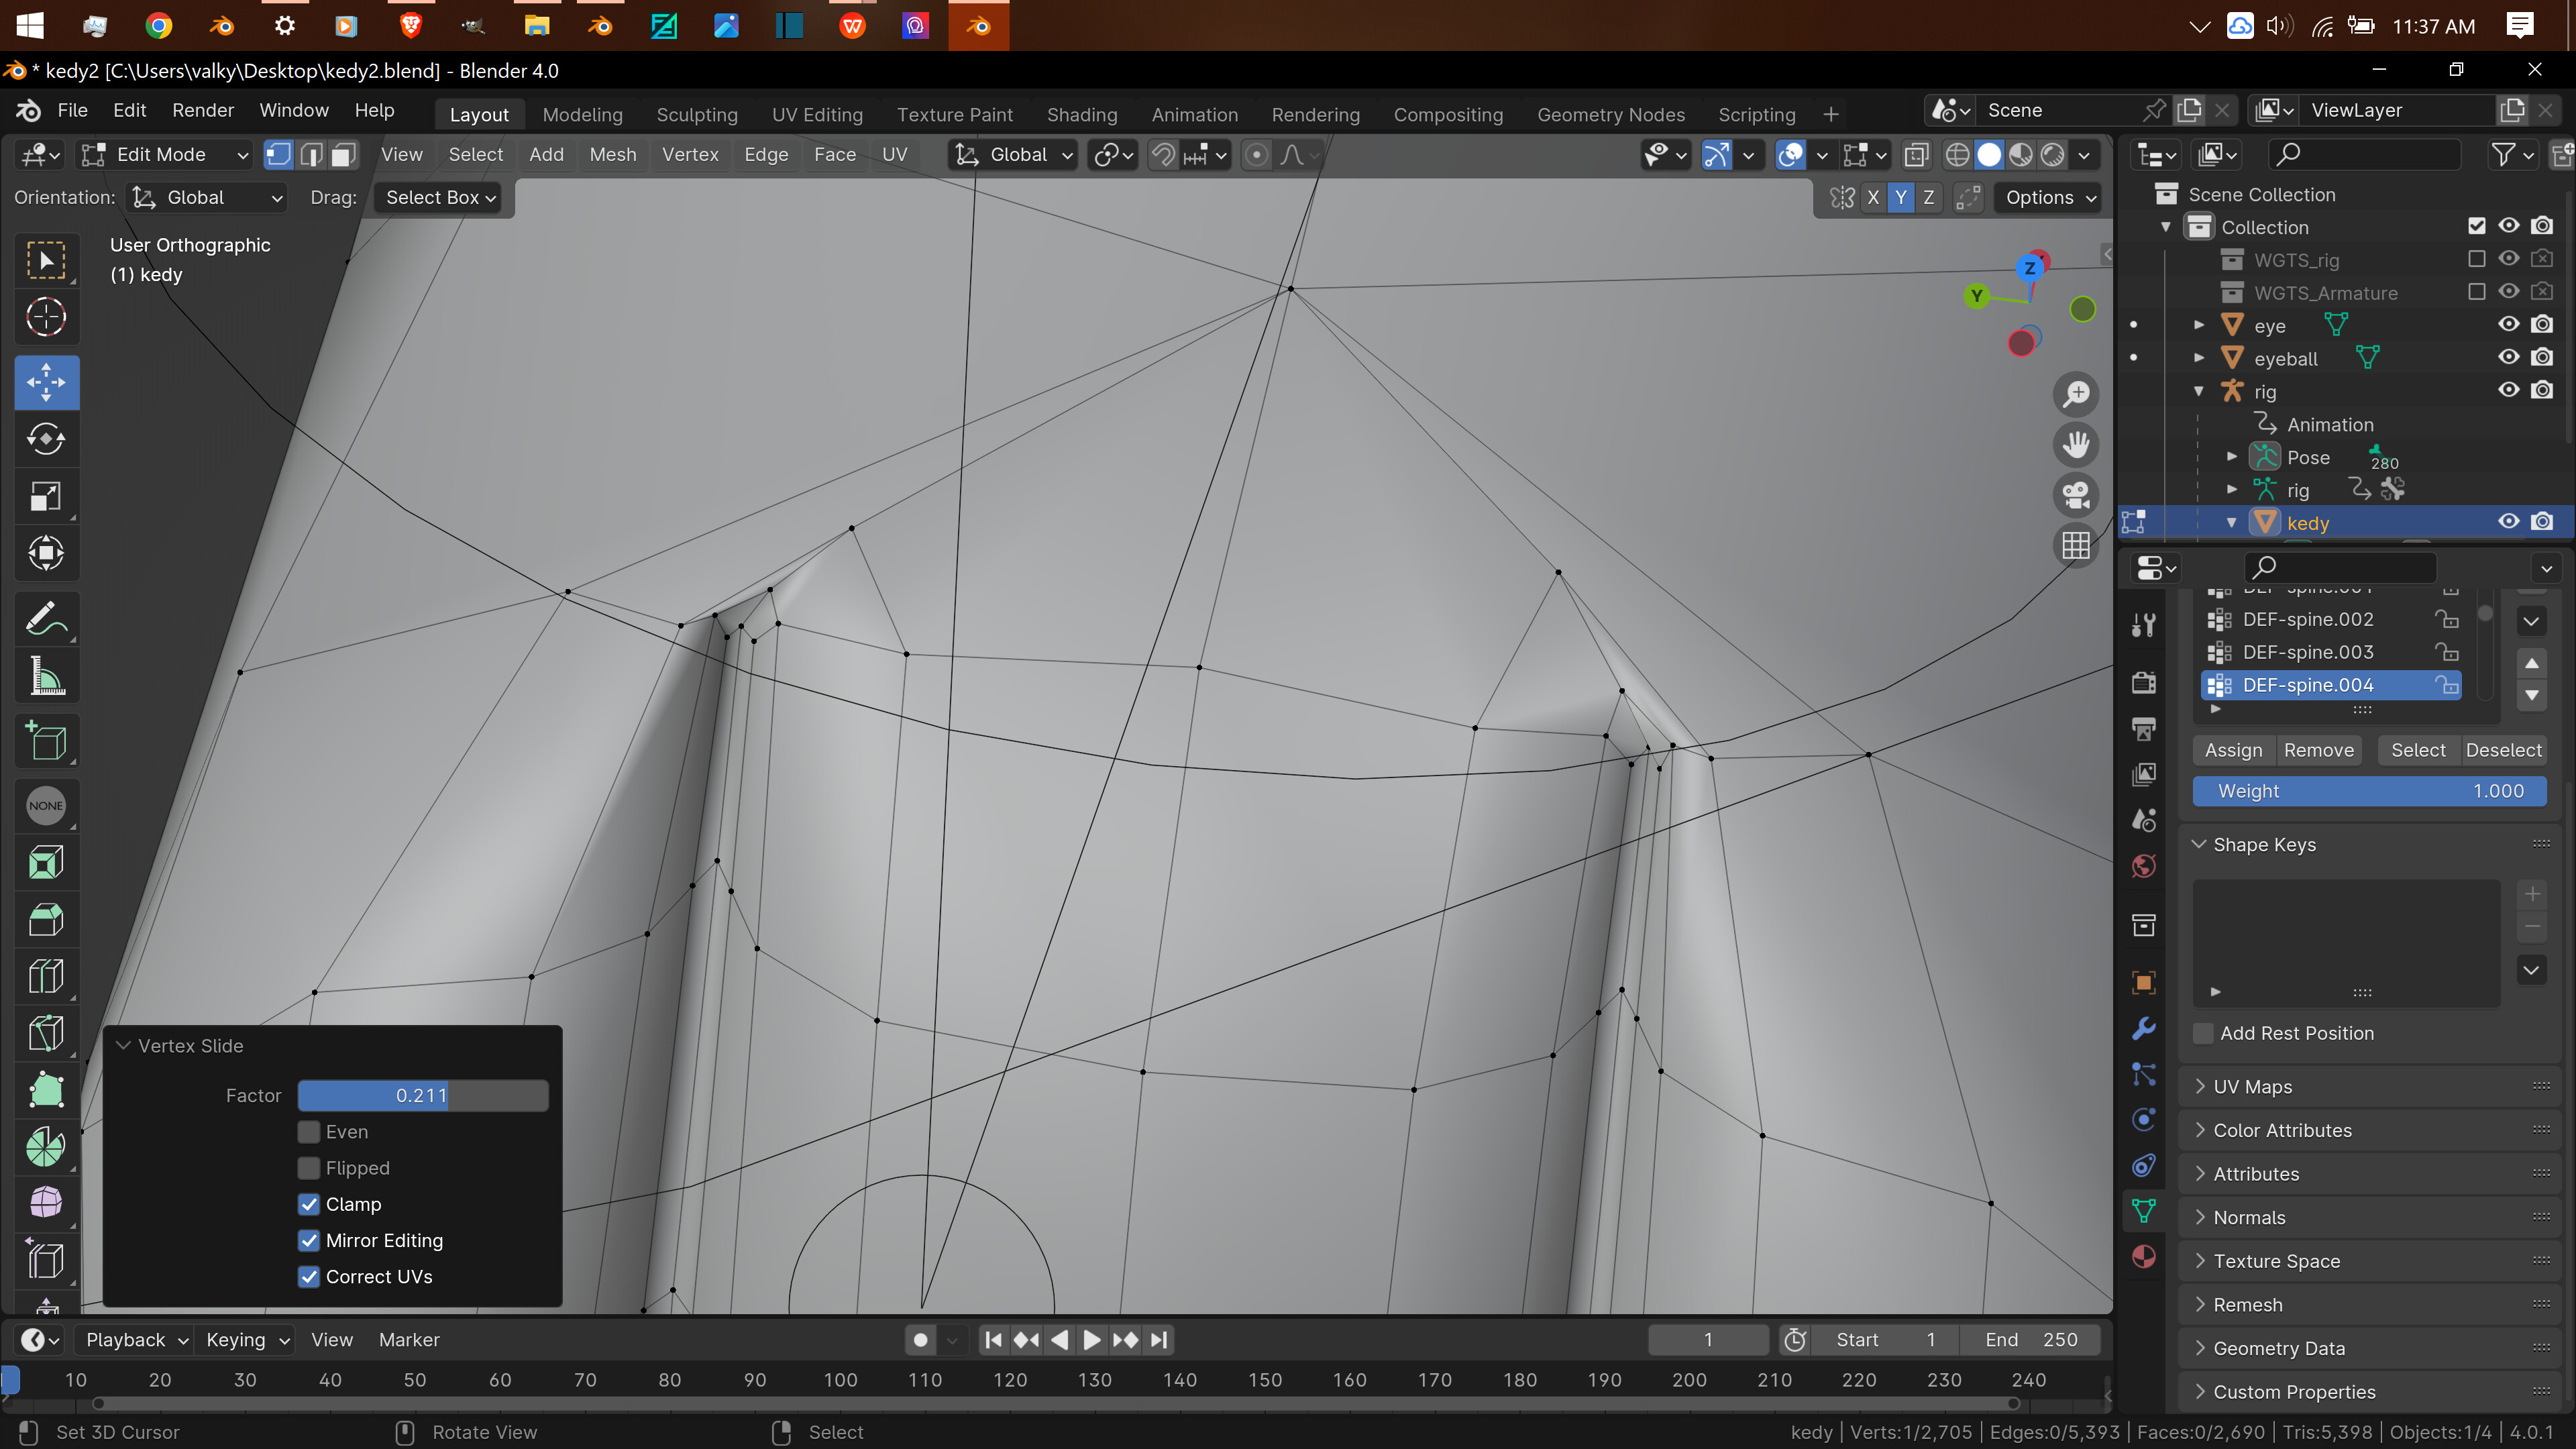
Task: Select the Loop Cut tool
Action: click(46, 976)
